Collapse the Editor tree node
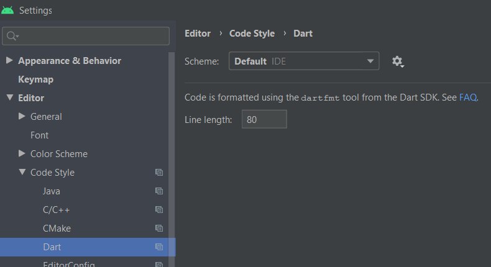Image resolution: width=491 pixels, height=267 pixels. (10, 97)
